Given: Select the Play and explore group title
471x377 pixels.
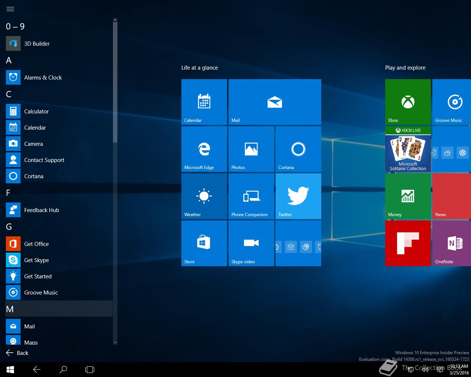Looking at the screenshot, I should (405, 68).
